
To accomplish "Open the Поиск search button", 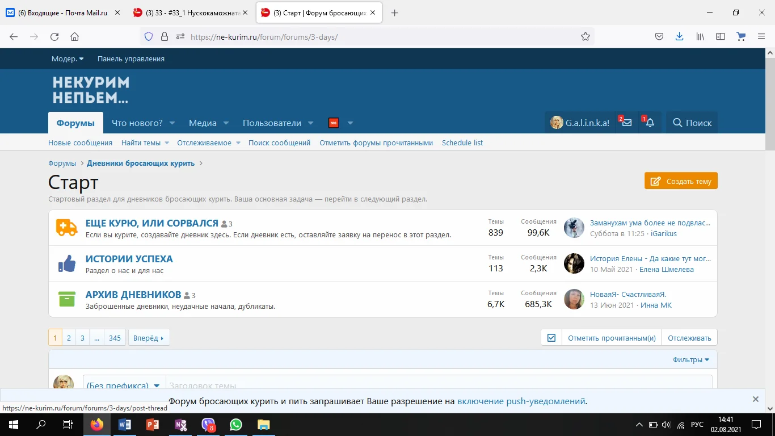I will pos(692,123).
